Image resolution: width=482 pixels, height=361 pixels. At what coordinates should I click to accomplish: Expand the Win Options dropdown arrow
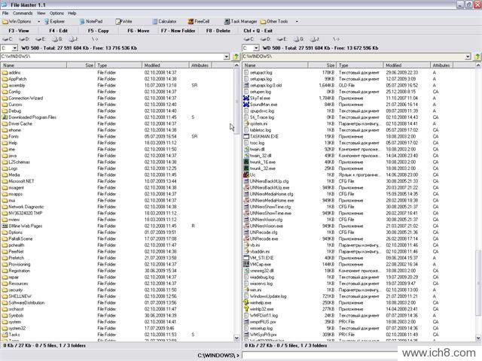click(x=38, y=22)
